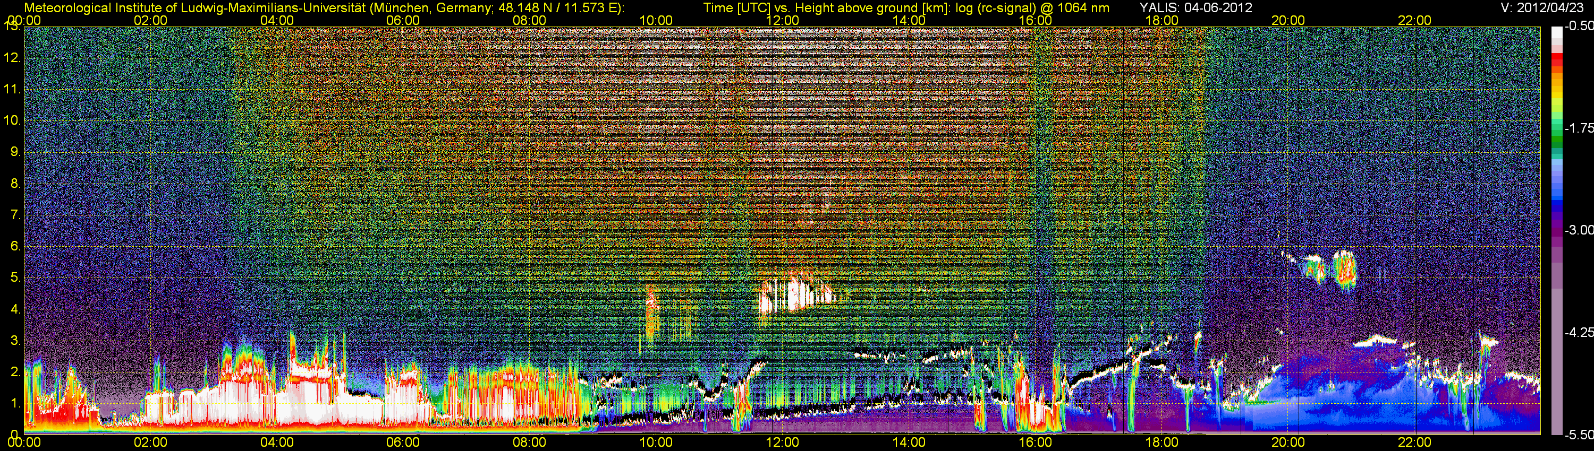1594x451 pixels.
Task: Click the 18:00 label on the top time axis
Action: click(1161, 20)
